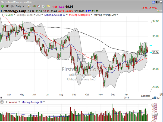This screenshot has width=163, height=122.
Task: Toggle the A arithmetic scale option
Action: (x=153, y=98)
